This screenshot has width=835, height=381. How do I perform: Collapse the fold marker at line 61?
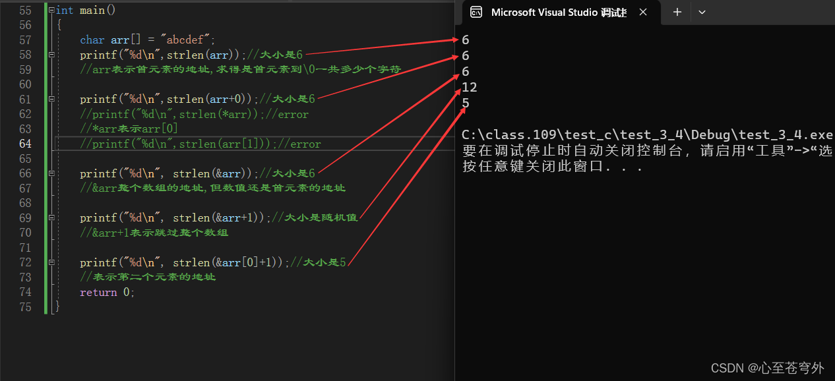coord(51,100)
